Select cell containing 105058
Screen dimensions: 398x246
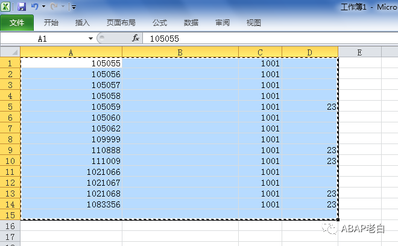(x=71, y=95)
